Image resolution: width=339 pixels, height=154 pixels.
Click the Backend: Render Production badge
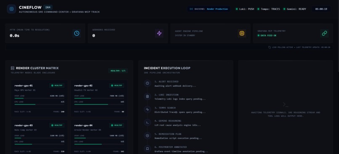click(209, 9)
